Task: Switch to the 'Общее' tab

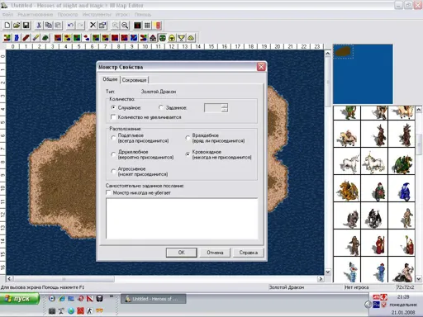Action: pos(110,79)
